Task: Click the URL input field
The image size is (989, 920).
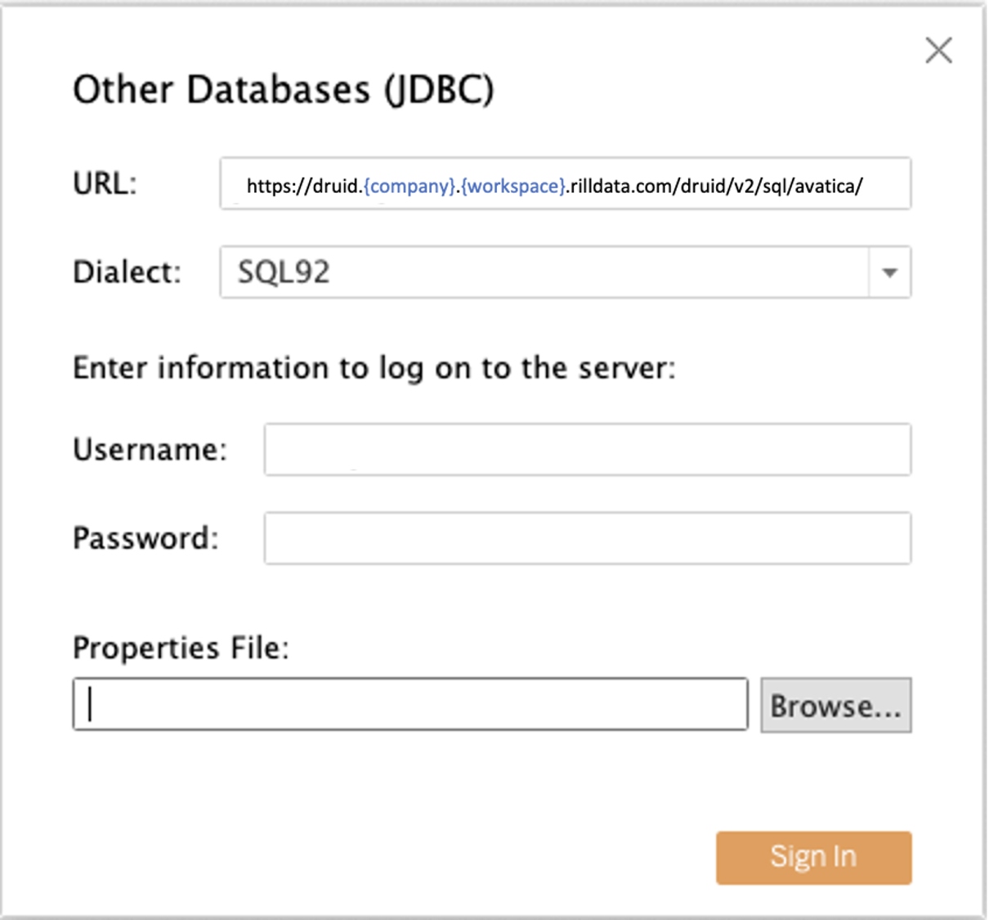Action: [566, 183]
